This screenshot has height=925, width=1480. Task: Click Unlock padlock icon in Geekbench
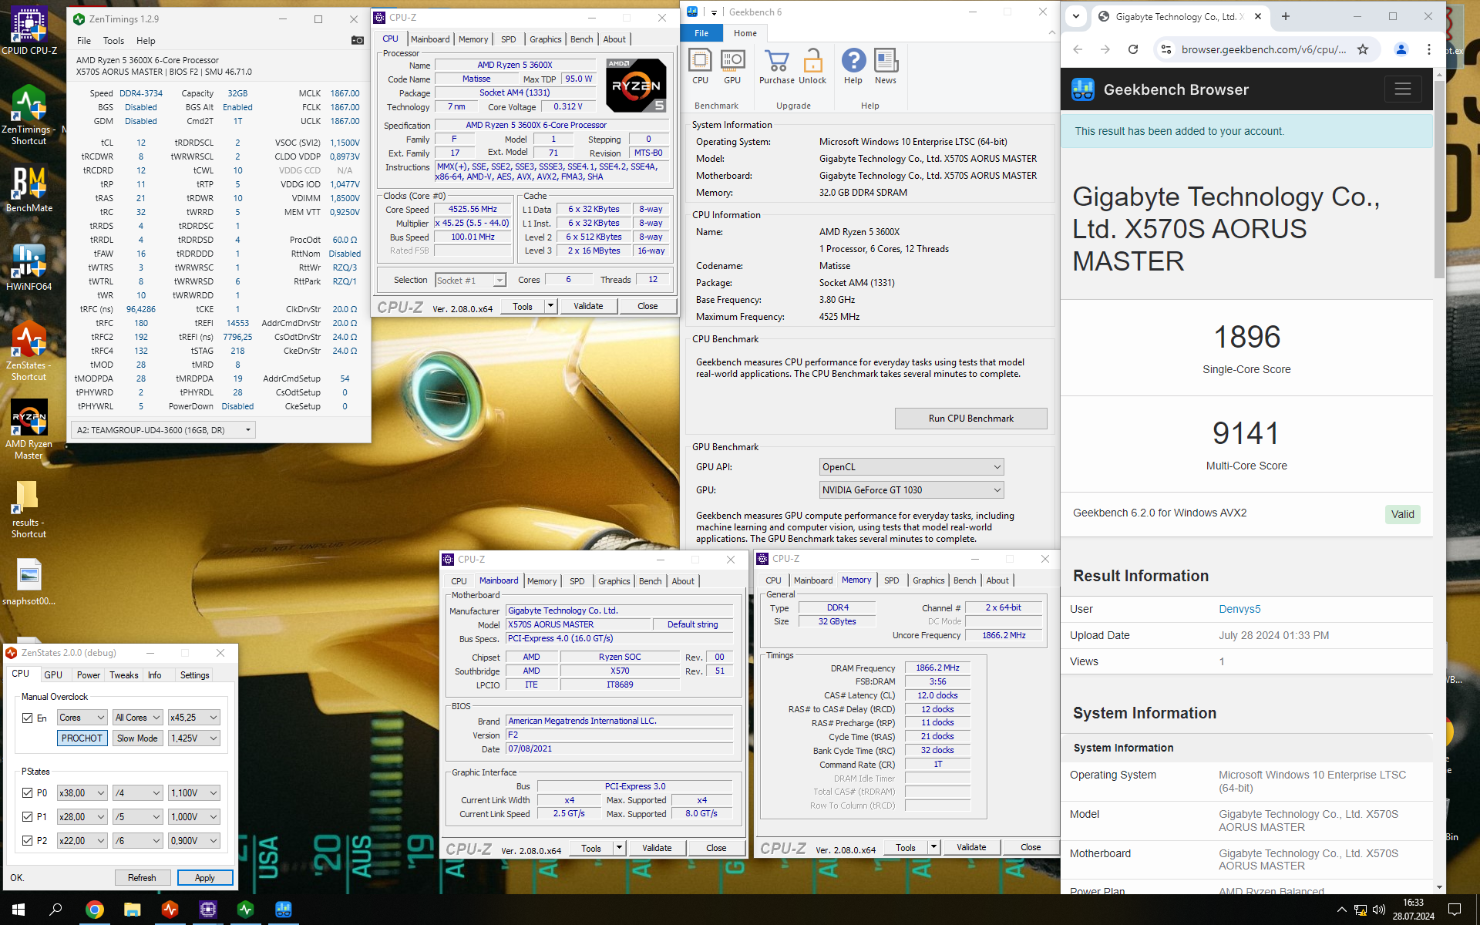812,66
